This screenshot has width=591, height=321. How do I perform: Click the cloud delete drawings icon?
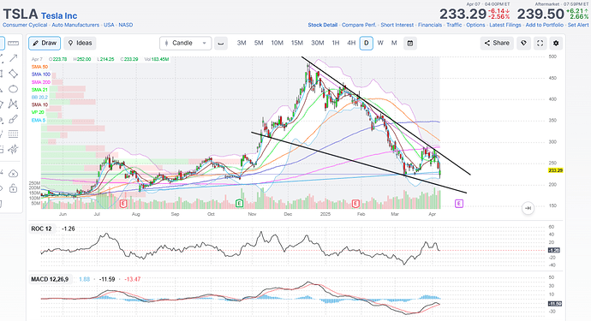(13, 174)
